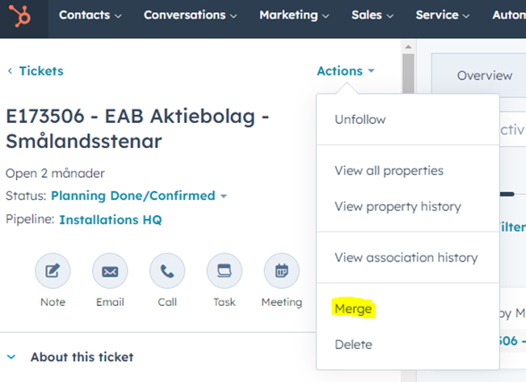Viewport: 526px width, 382px height.
Task: Choose Unfollow in the Actions menu
Action: click(x=360, y=120)
